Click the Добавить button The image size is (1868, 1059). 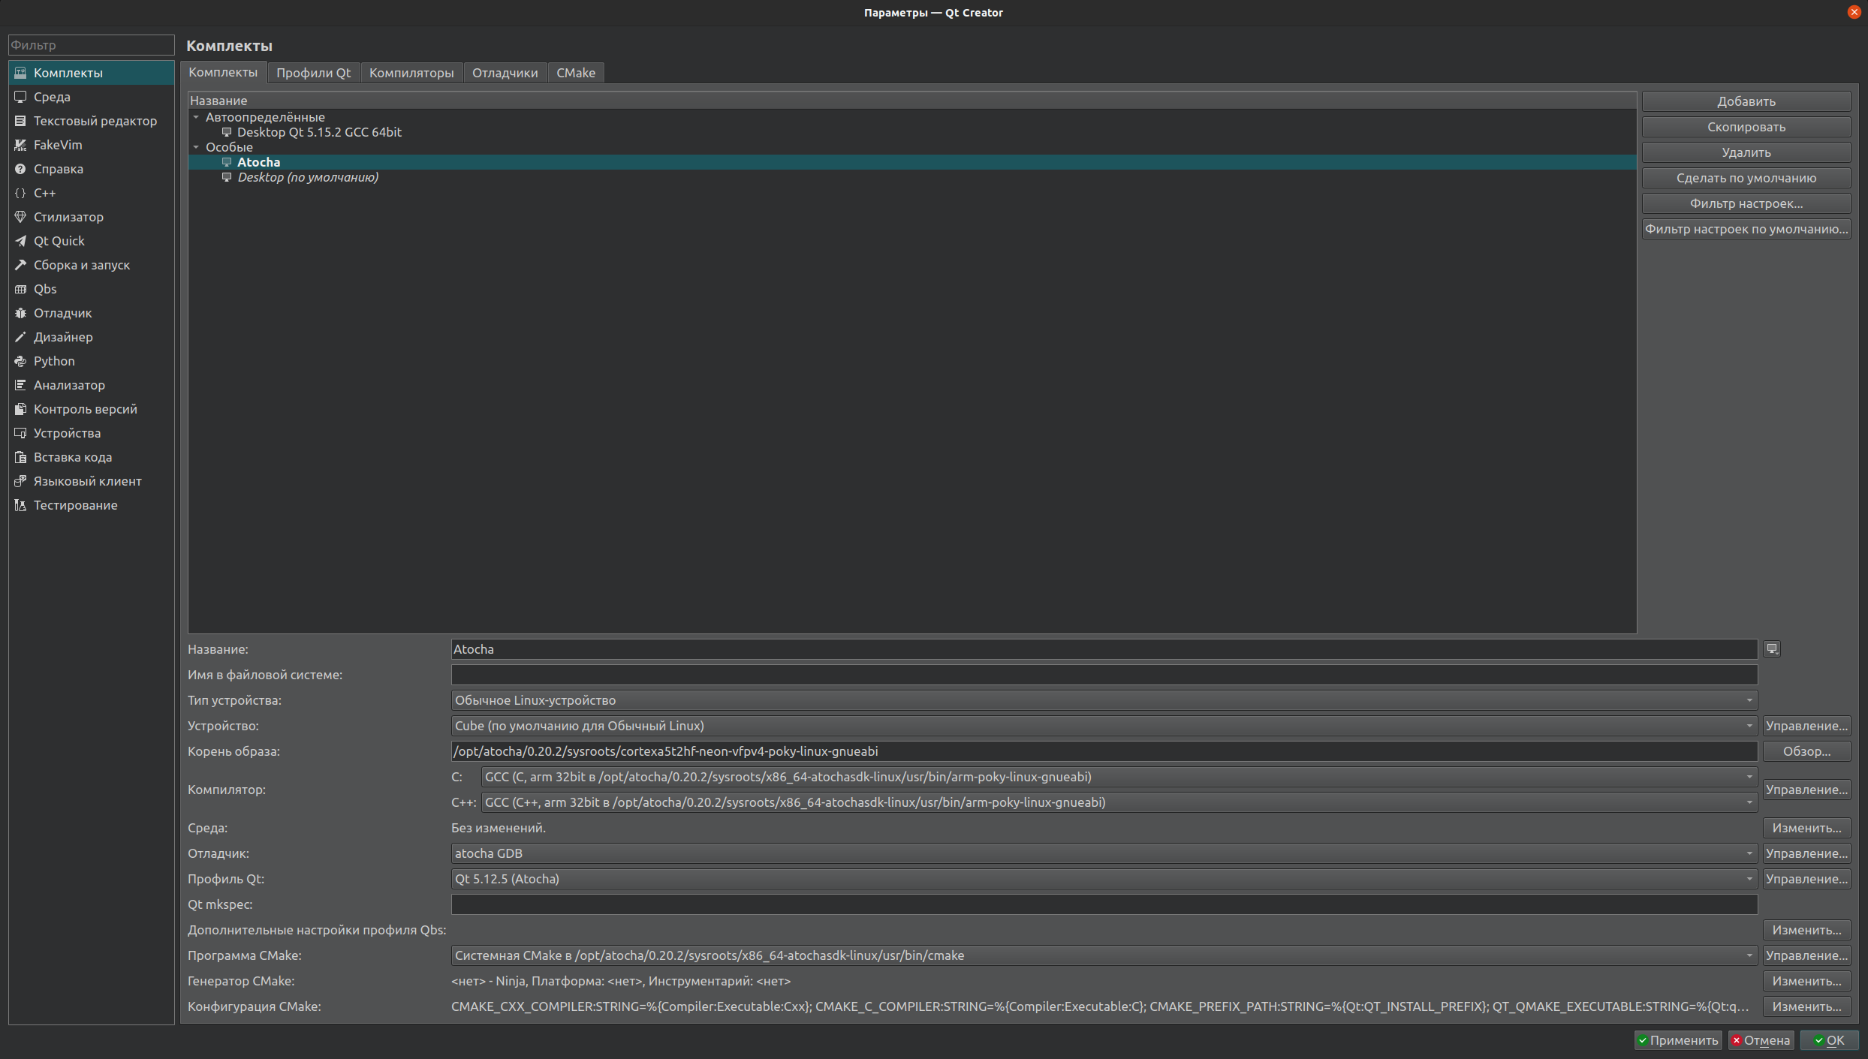point(1746,101)
